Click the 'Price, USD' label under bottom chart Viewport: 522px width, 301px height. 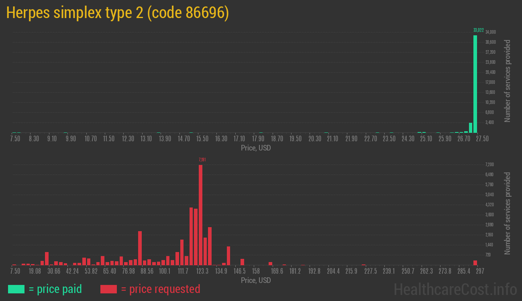(256, 280)
